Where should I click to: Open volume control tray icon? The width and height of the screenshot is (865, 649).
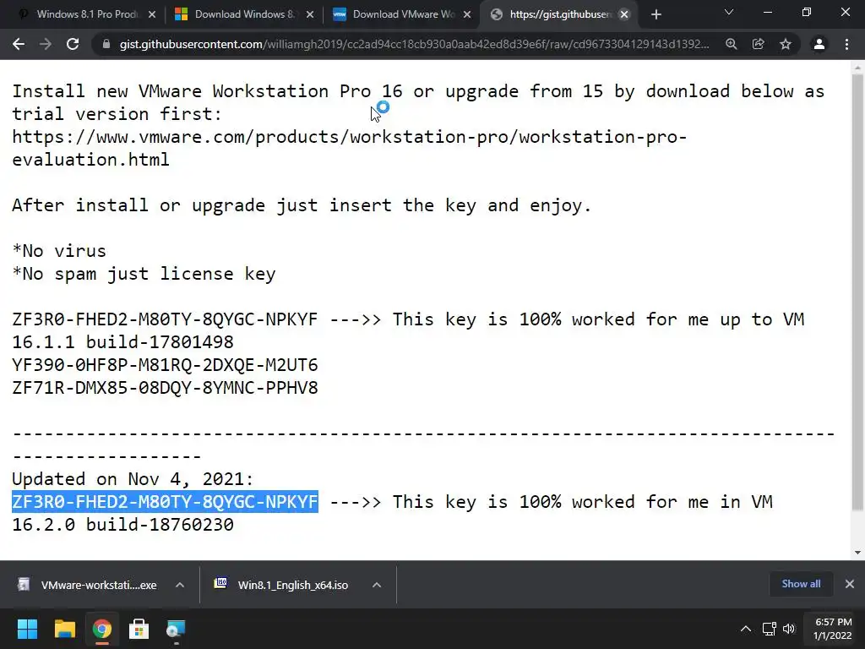789,629
